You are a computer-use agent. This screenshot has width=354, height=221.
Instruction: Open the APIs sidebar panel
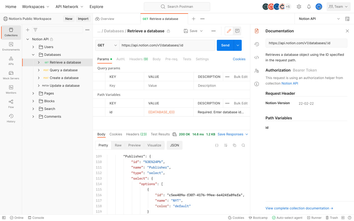[11, 61]
